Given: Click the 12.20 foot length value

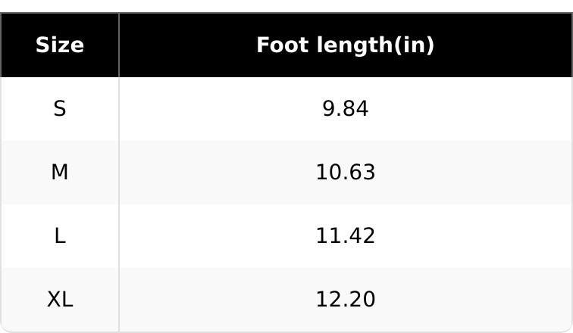Looking at the screenshot, I should coord(345,300).
